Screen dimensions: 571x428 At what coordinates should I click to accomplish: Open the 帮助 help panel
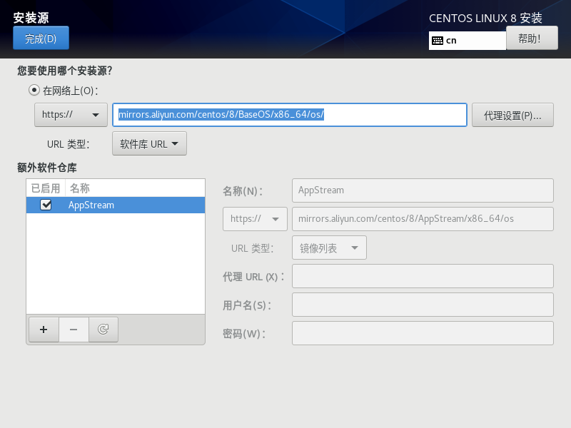532,38
